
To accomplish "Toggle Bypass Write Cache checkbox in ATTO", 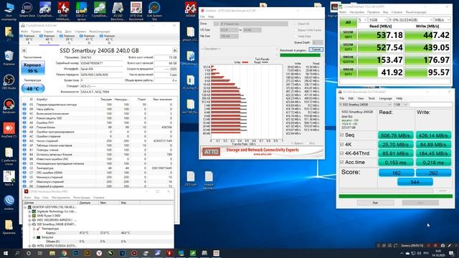I will (295, 30).
